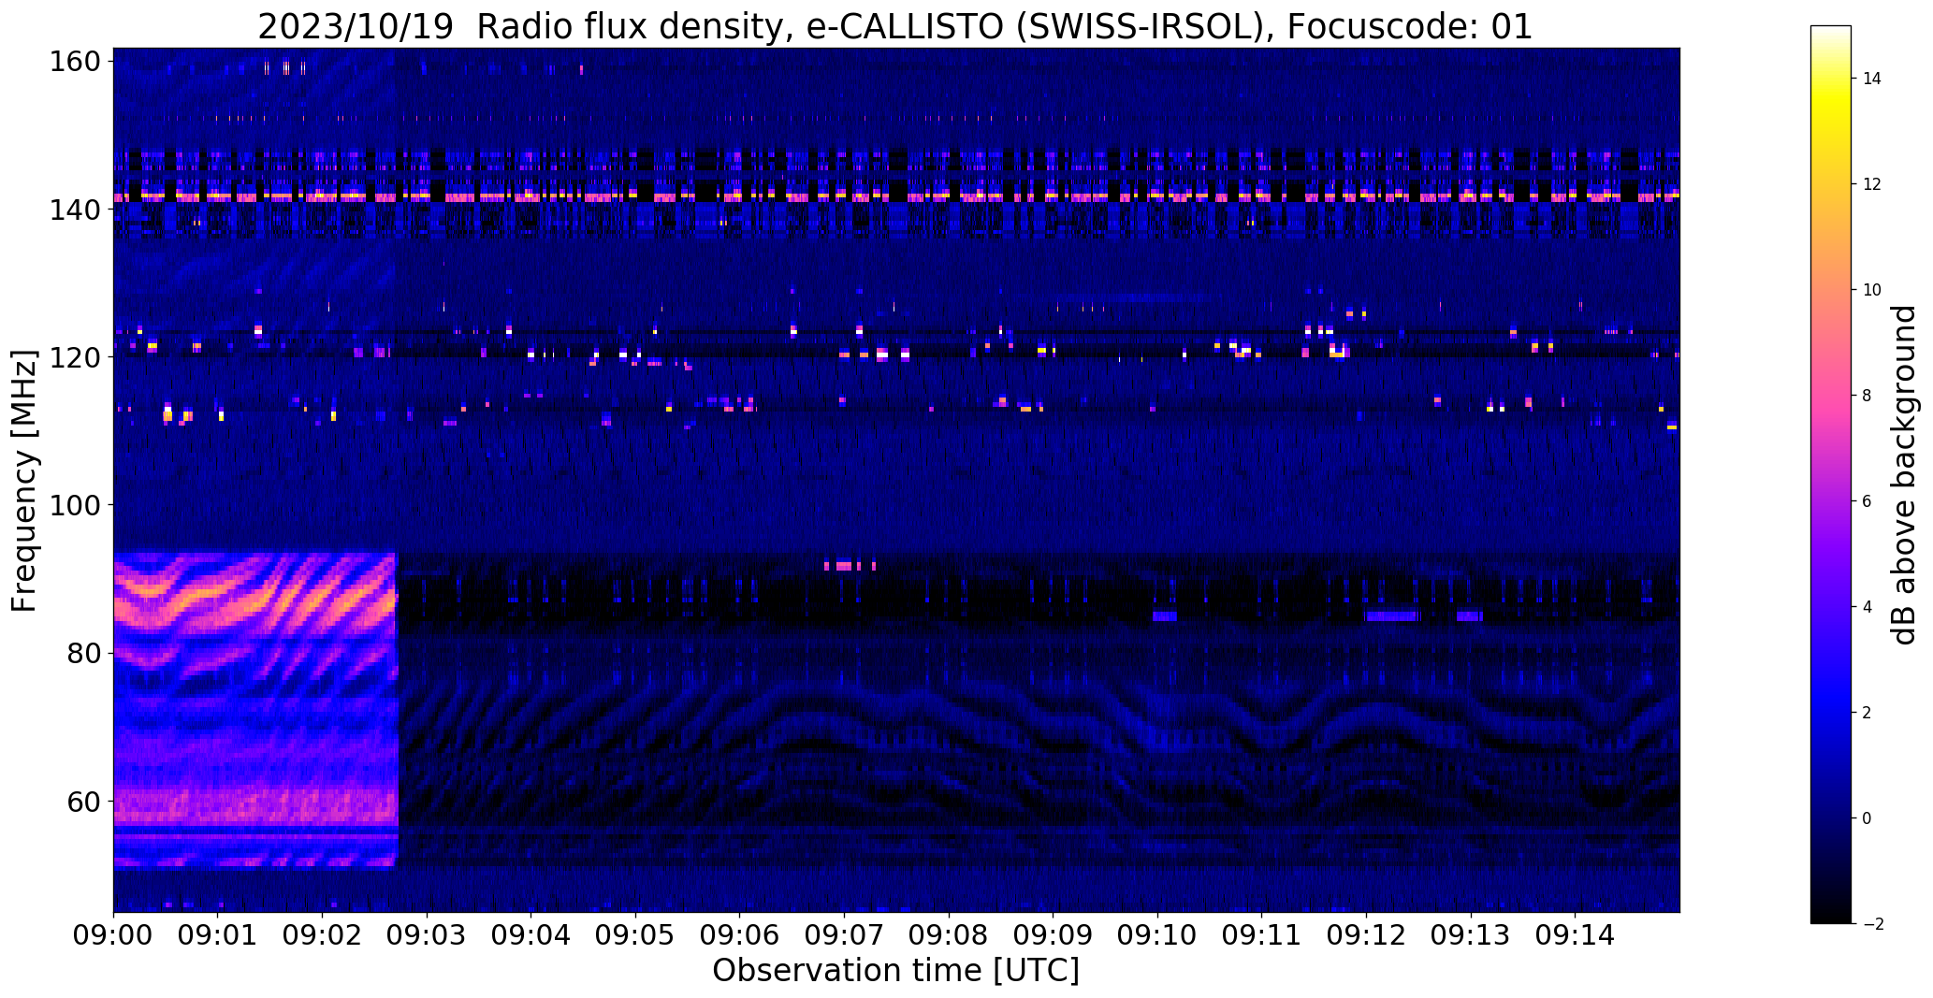Click the 09:12 time tick label
The height and width of the screenshot is (998, 1933).
[x=1366, y=936]
